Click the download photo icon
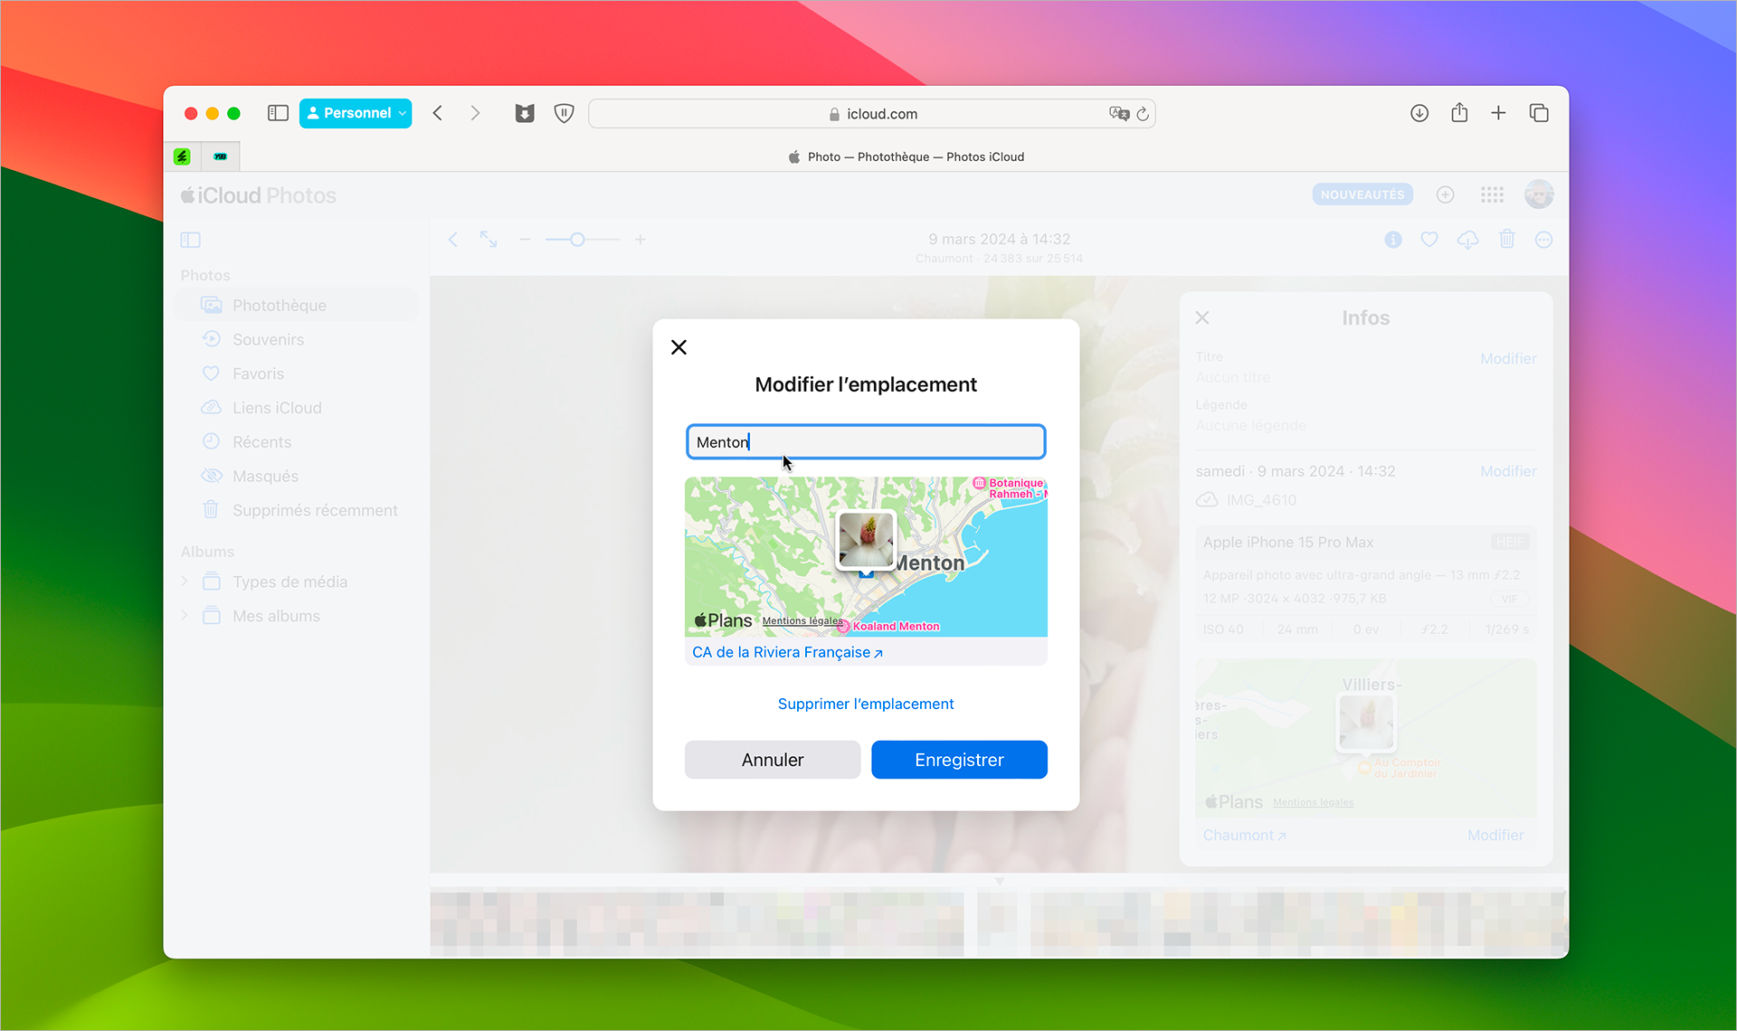This screenshot has height=1031, width=1737. (x=1468, y=240)
